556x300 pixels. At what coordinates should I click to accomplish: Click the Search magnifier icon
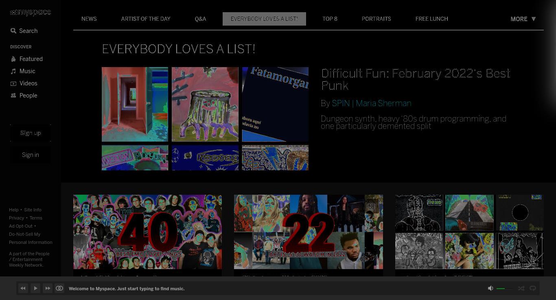13,31
